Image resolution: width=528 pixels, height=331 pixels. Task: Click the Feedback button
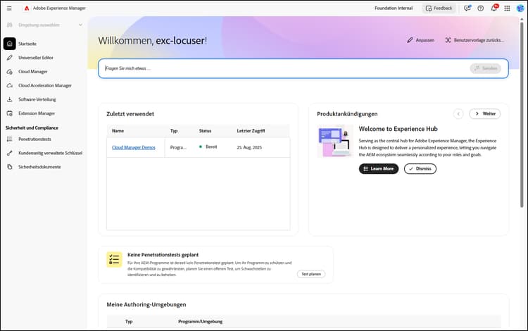point(439,8)
